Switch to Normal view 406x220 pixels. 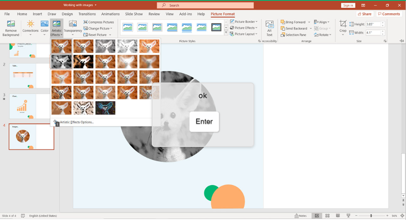pos(317,215)
